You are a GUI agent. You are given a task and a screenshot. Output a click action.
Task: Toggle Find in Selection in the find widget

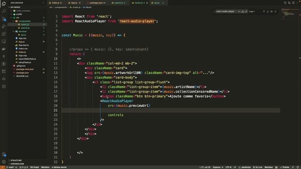(271, 11)
